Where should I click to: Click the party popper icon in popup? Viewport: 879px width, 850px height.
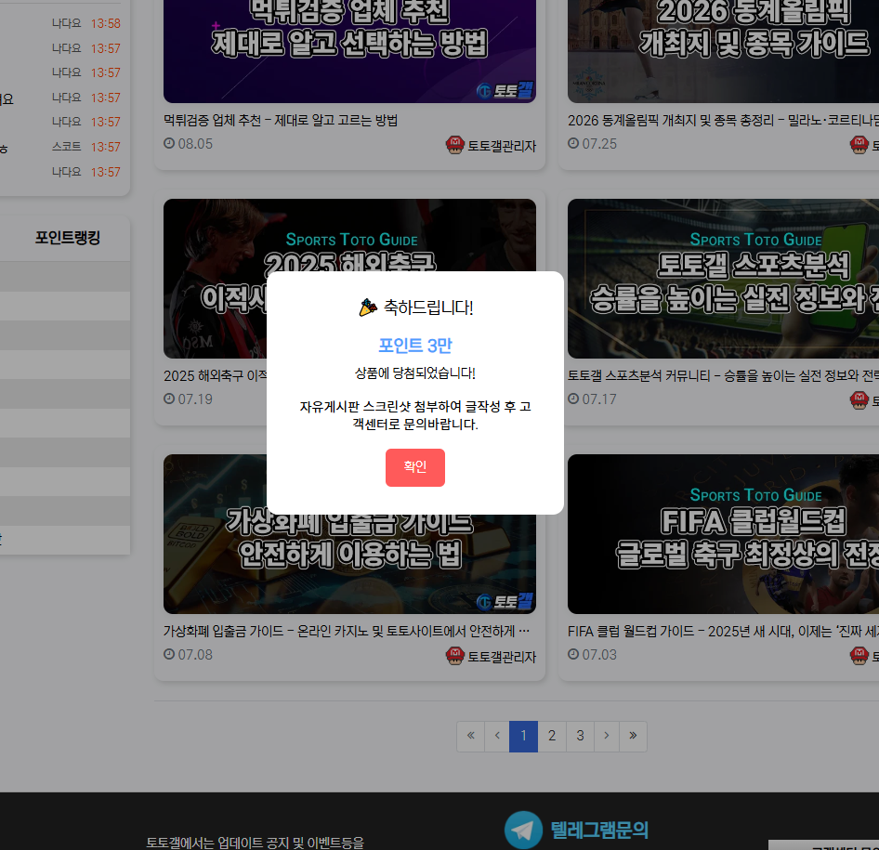tap(368, 307)
